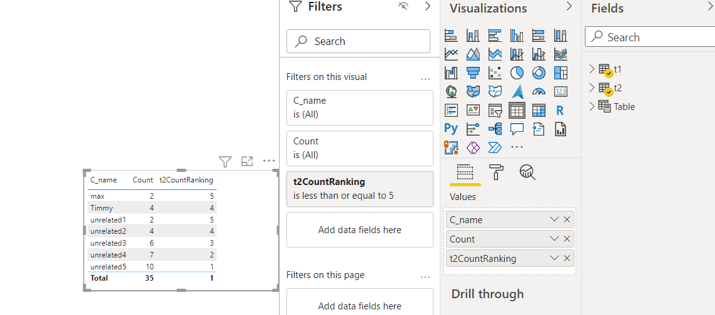Image resolution: width=715 pixels, height=315 pixels.
Task: Remove Count from Values well
Action: tap(567, 239)
